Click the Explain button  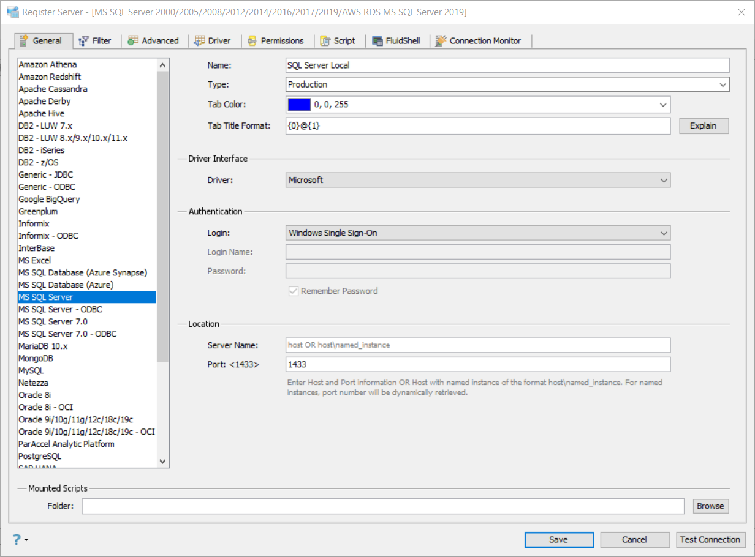(704, 126)
